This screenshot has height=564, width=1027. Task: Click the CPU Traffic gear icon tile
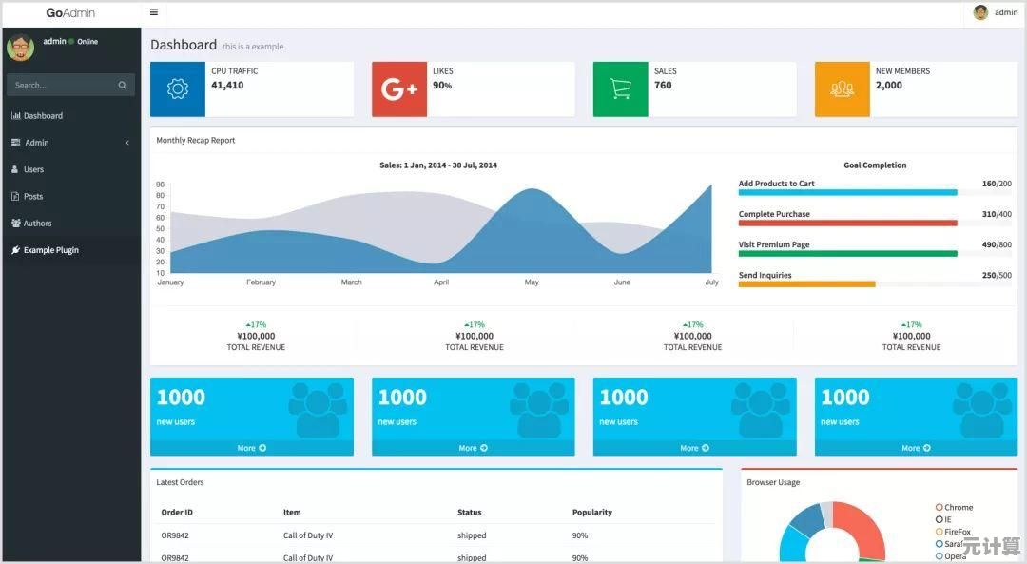(178, 89)
